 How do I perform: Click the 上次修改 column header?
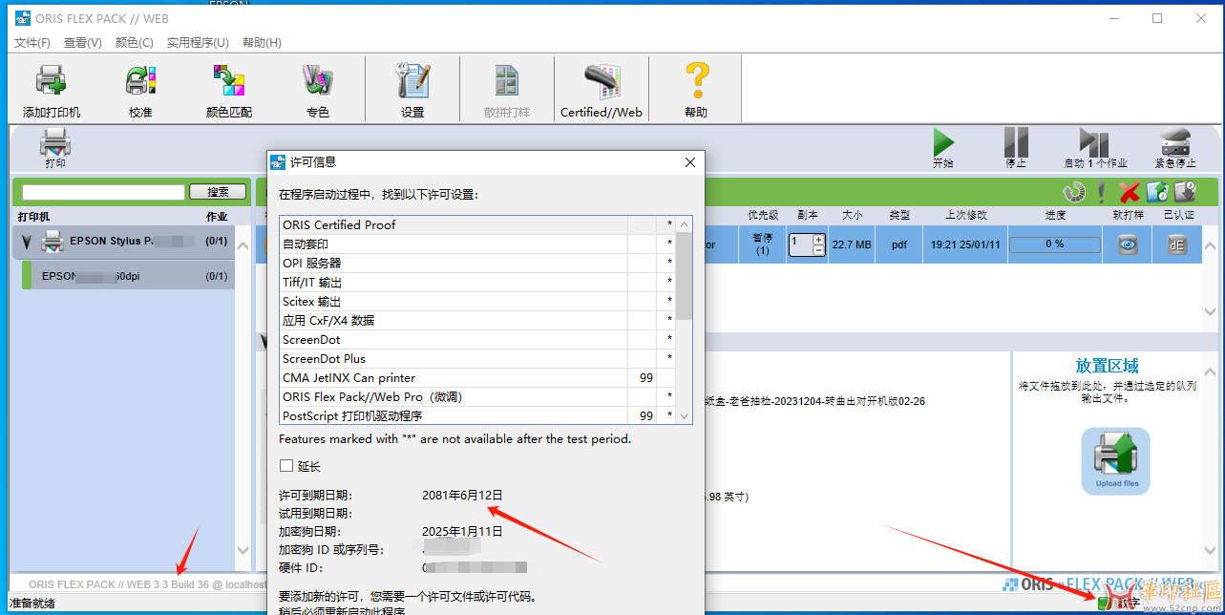coord(966,215)
